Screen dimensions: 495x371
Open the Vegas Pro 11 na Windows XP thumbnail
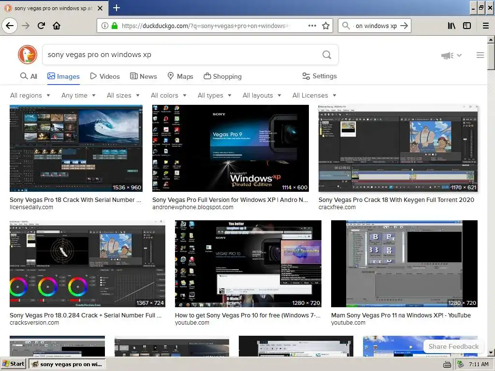click(404, 264)
